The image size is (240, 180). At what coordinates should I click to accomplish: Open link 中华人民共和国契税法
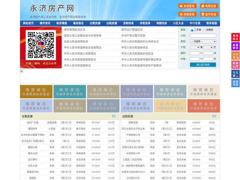click(77, 66)
